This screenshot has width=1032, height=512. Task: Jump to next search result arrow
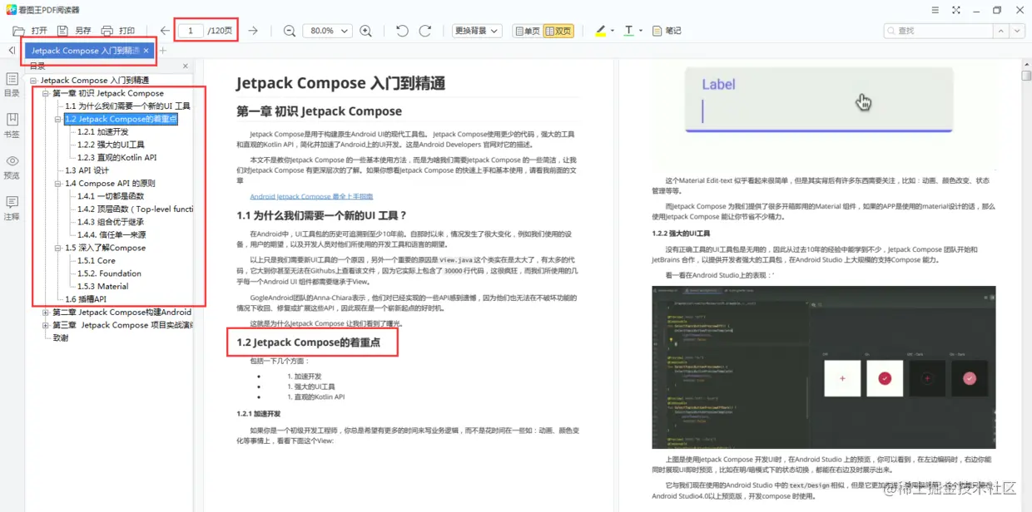(x=1016, y=31)
